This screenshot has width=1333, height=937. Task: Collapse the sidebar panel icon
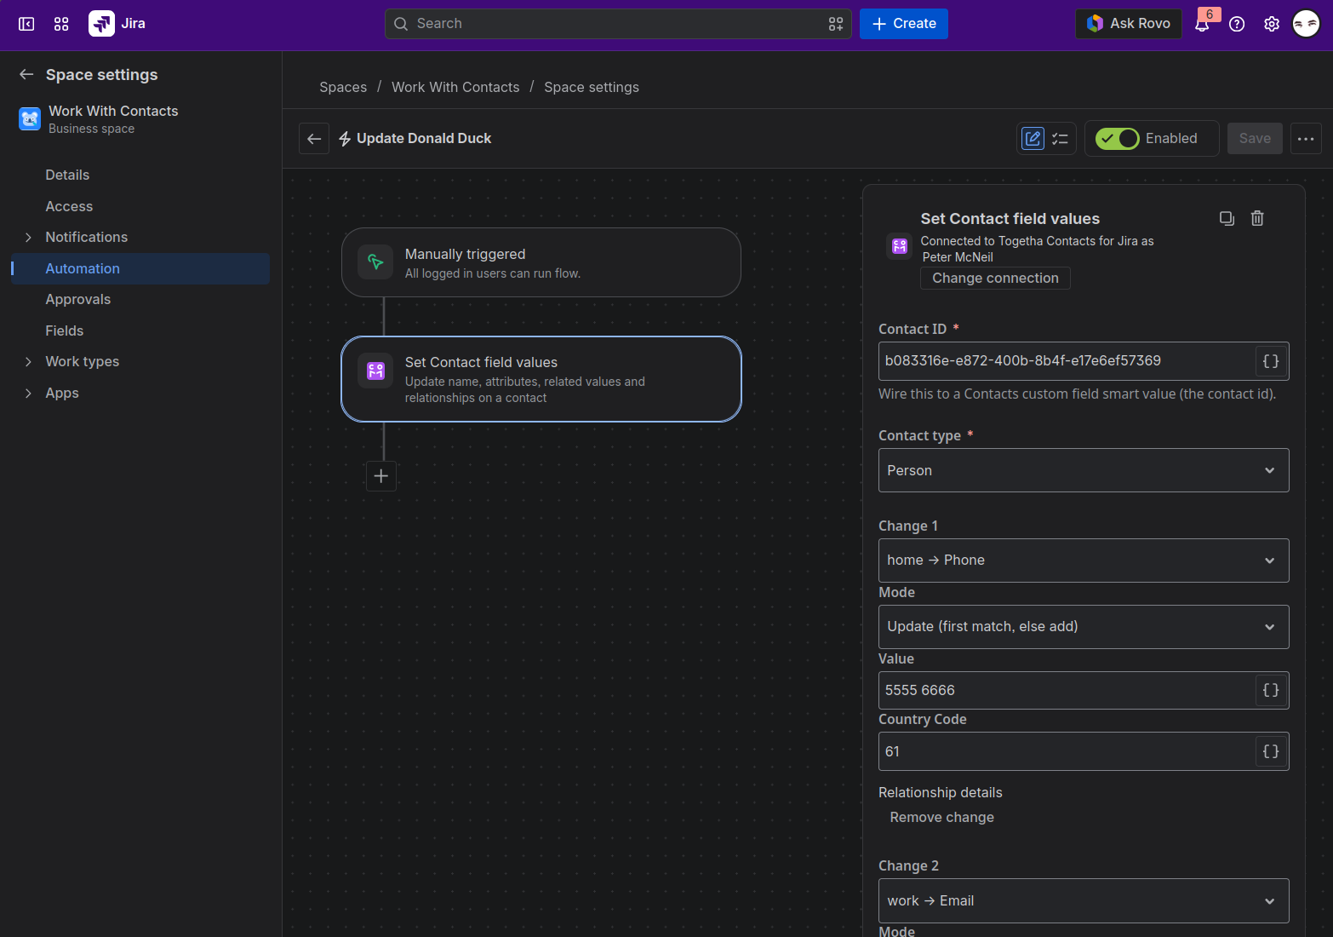point(26,24)
